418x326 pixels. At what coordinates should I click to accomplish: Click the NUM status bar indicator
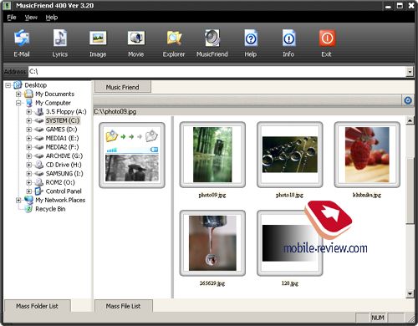378,318
